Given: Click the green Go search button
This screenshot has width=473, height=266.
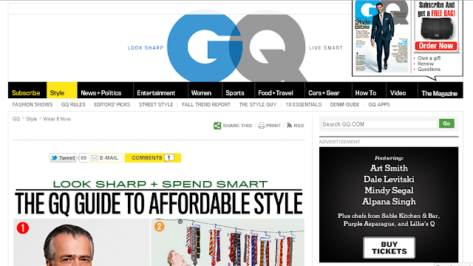Looking at the screenshot, I should click(446, 123).
